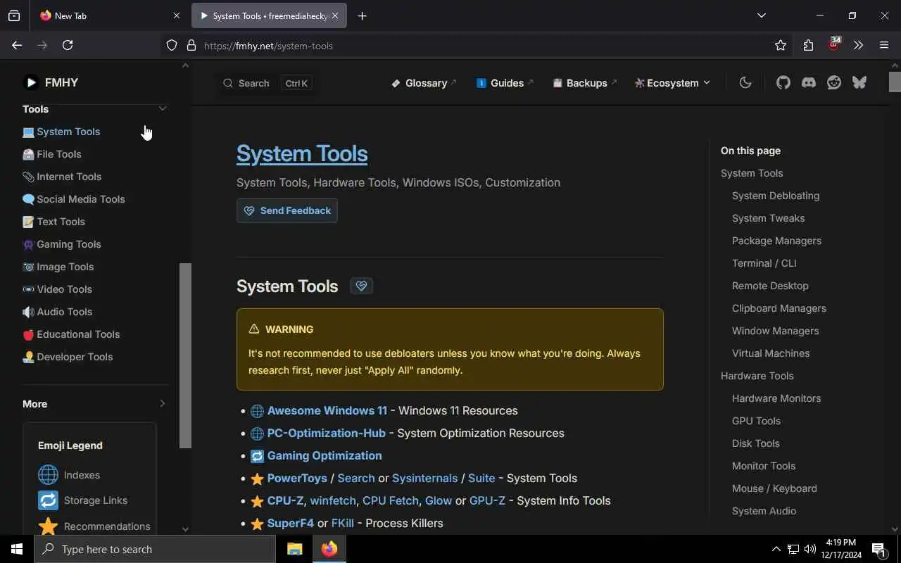Open the Firefox extensions puzzle icon
This screenshot has width=901, height=563.
click(808, 45)
